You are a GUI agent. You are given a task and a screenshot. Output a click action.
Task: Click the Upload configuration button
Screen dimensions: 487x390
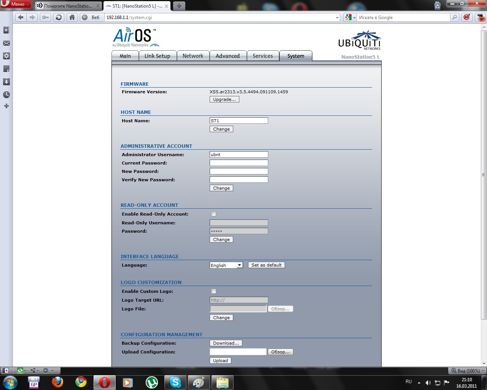pos(220,361)
